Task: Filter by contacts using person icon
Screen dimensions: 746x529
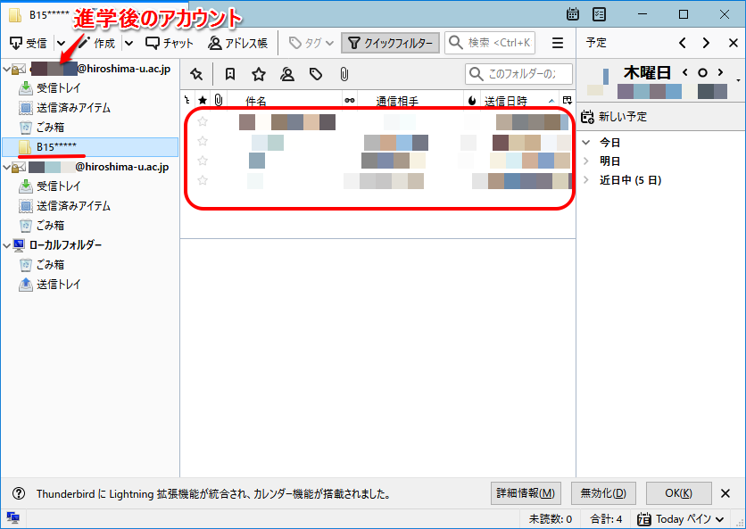Action: tap(287, 74)
